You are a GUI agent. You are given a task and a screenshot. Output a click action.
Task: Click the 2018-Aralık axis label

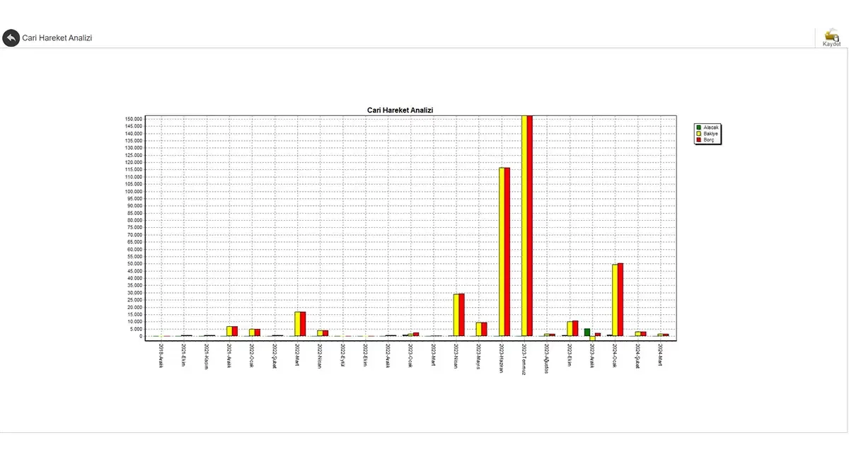tap(161, 358)
